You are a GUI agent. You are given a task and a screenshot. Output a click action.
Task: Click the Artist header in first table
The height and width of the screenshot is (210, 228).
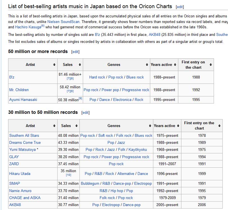coord(30,65)
